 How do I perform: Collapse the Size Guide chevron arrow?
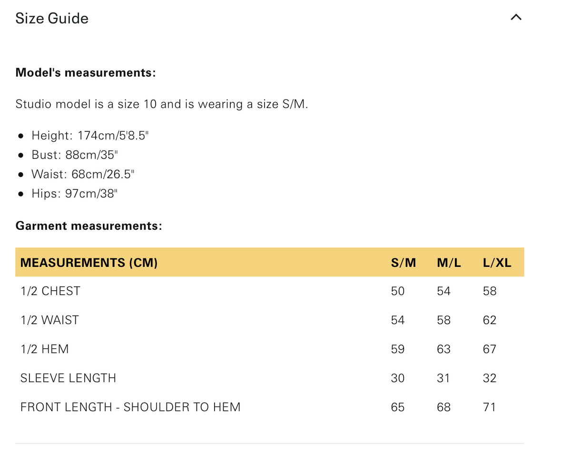[x=516, y=18]
